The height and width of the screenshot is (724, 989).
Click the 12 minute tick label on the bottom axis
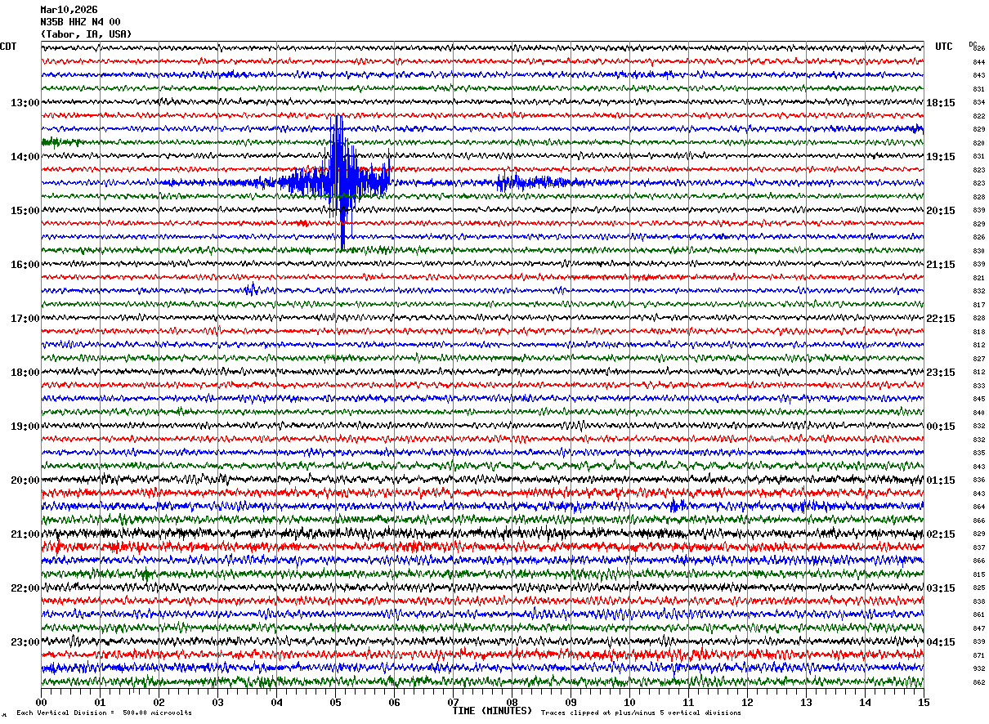coord(747,702)
